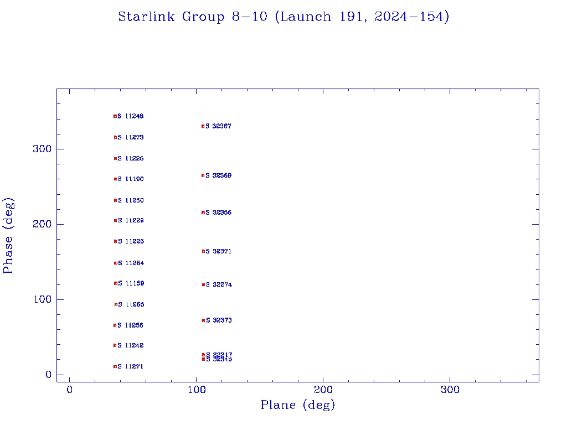Click the "S 32373" satellite label
The height and width of the screenshot is (425, 567).
(219, 320)
